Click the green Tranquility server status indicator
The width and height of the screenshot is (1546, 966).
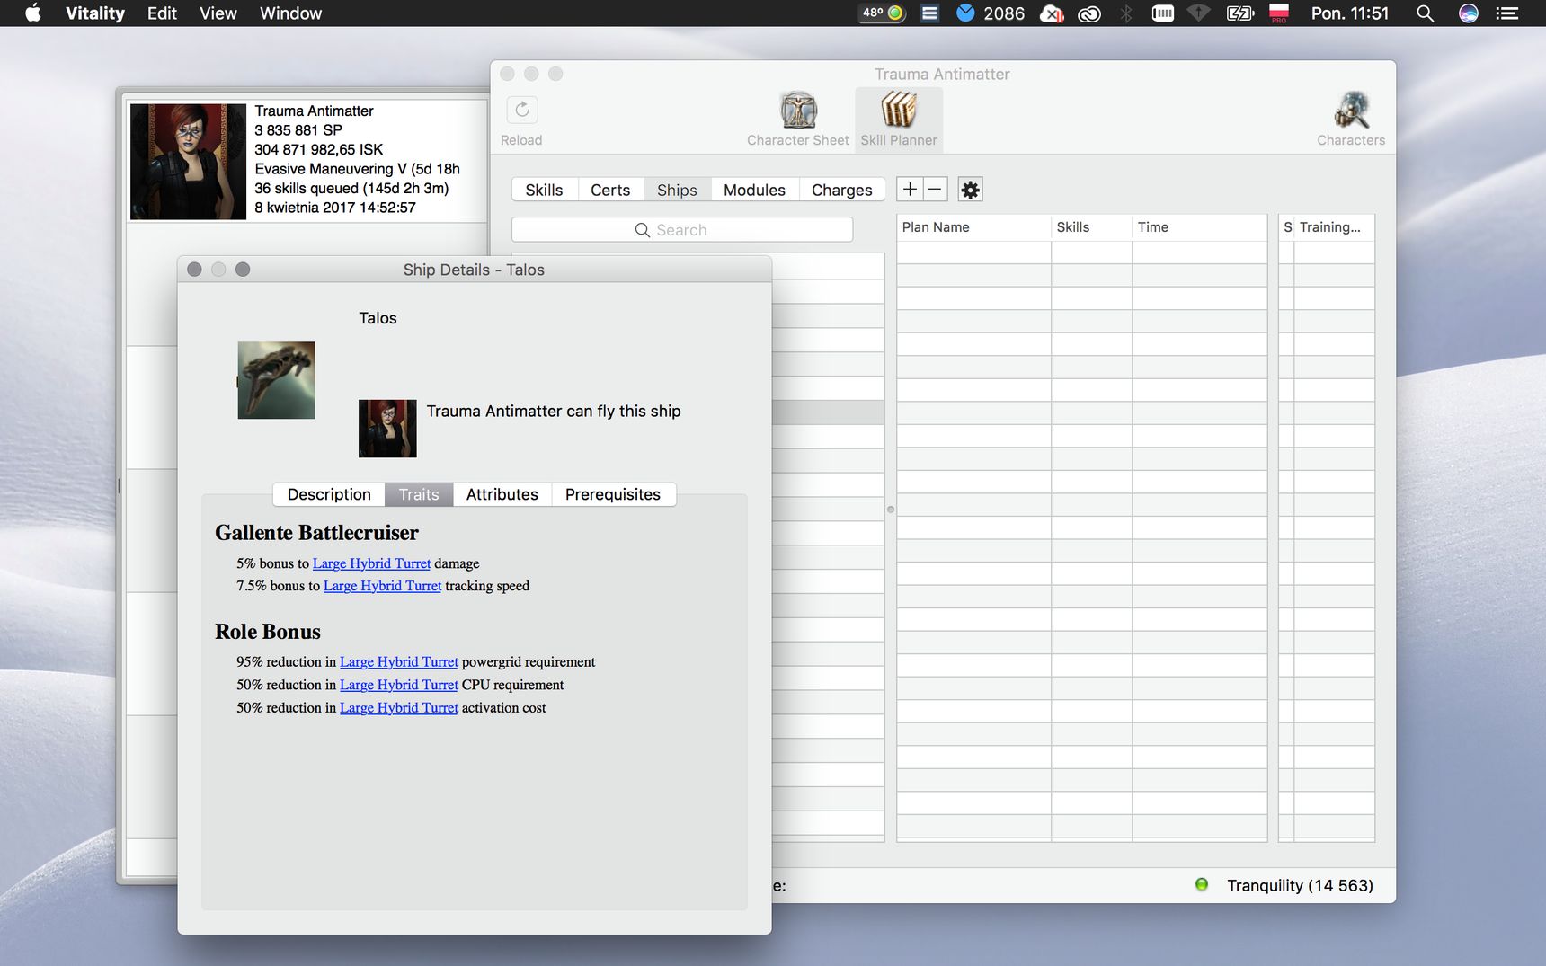1202,884
